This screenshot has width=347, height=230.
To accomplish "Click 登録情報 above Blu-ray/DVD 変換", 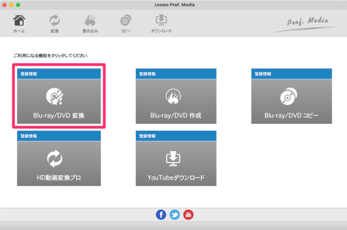I will click(29, 74).
